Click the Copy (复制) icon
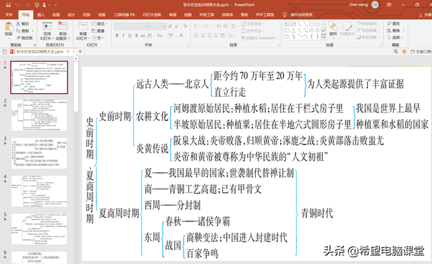 18,30
